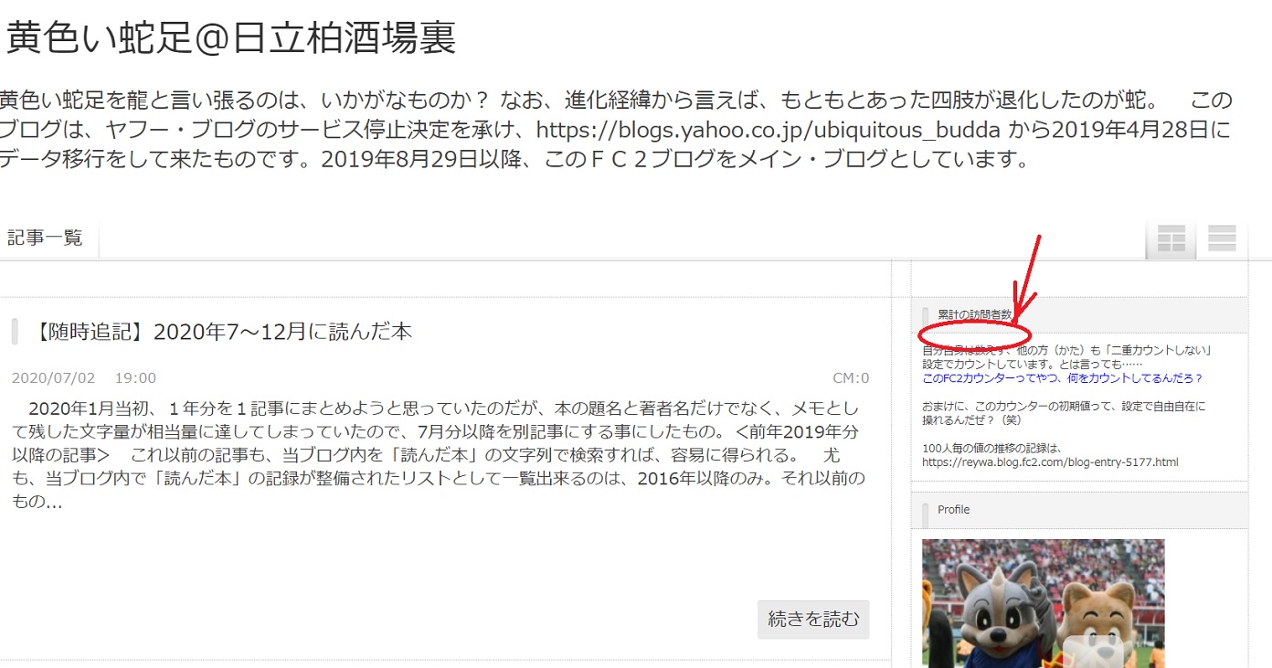This screenshot has height=668, width=1272.
Task: Click the article excerpt starting 2020年1月当初
Action: [439, 454]
